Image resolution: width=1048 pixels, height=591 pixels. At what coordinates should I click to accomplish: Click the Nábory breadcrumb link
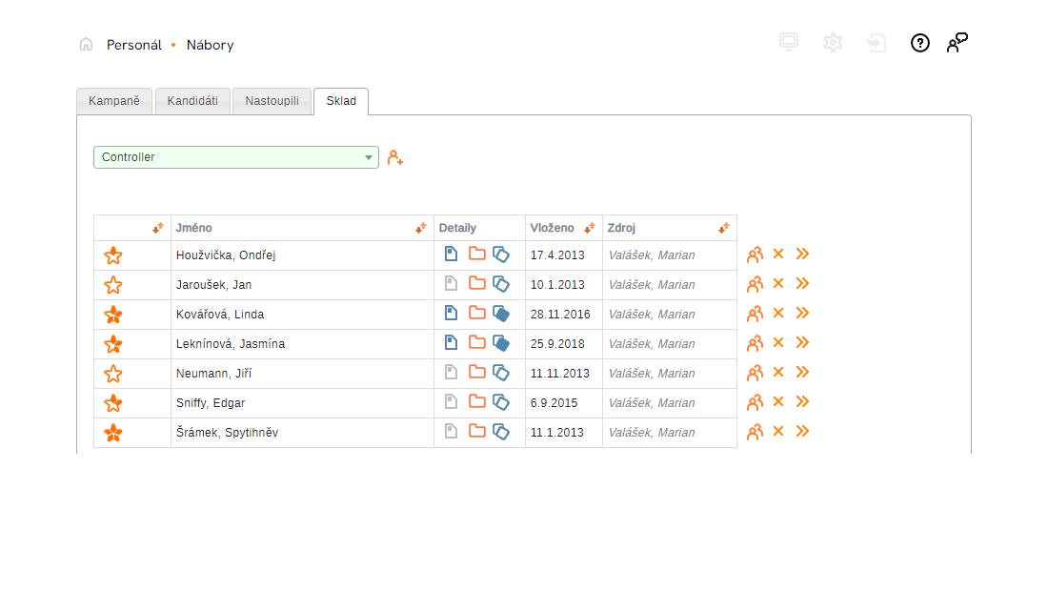point(210,45)
